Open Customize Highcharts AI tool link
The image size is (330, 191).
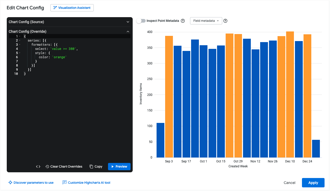click(x=86, y=183)
